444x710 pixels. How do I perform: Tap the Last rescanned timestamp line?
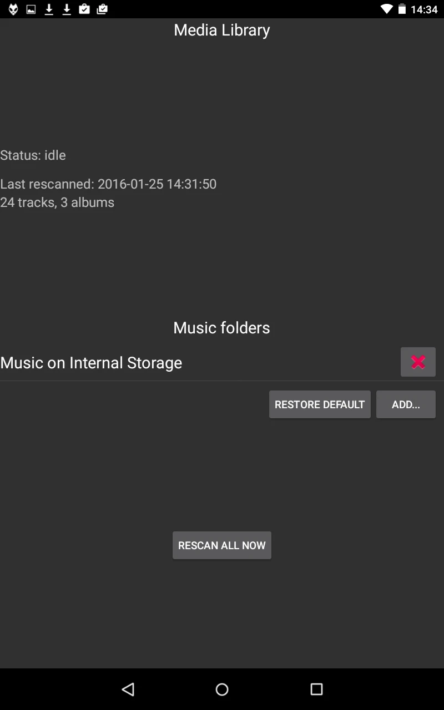tap(108, 184)
